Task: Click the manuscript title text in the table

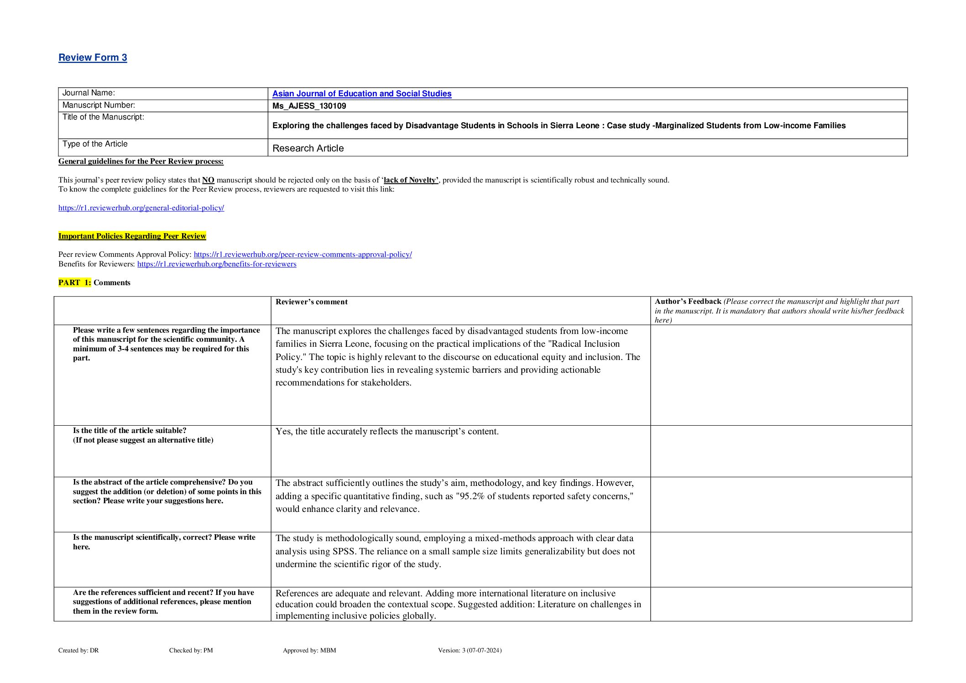Action: coord(559,125)
